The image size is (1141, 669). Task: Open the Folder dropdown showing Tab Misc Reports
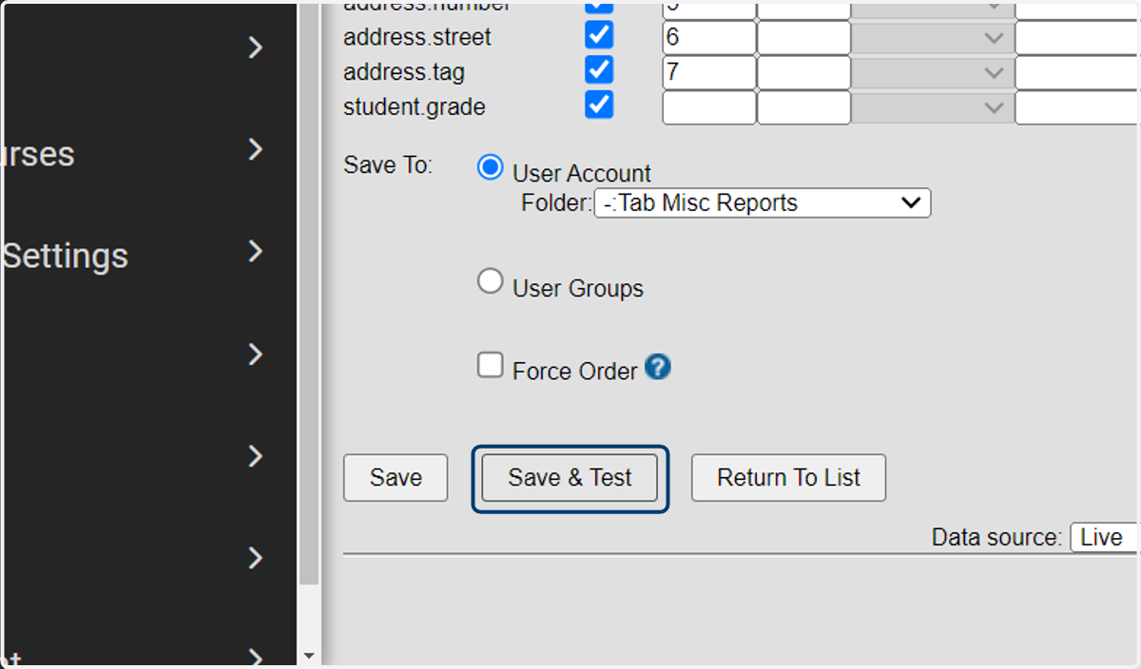(763, 202)
